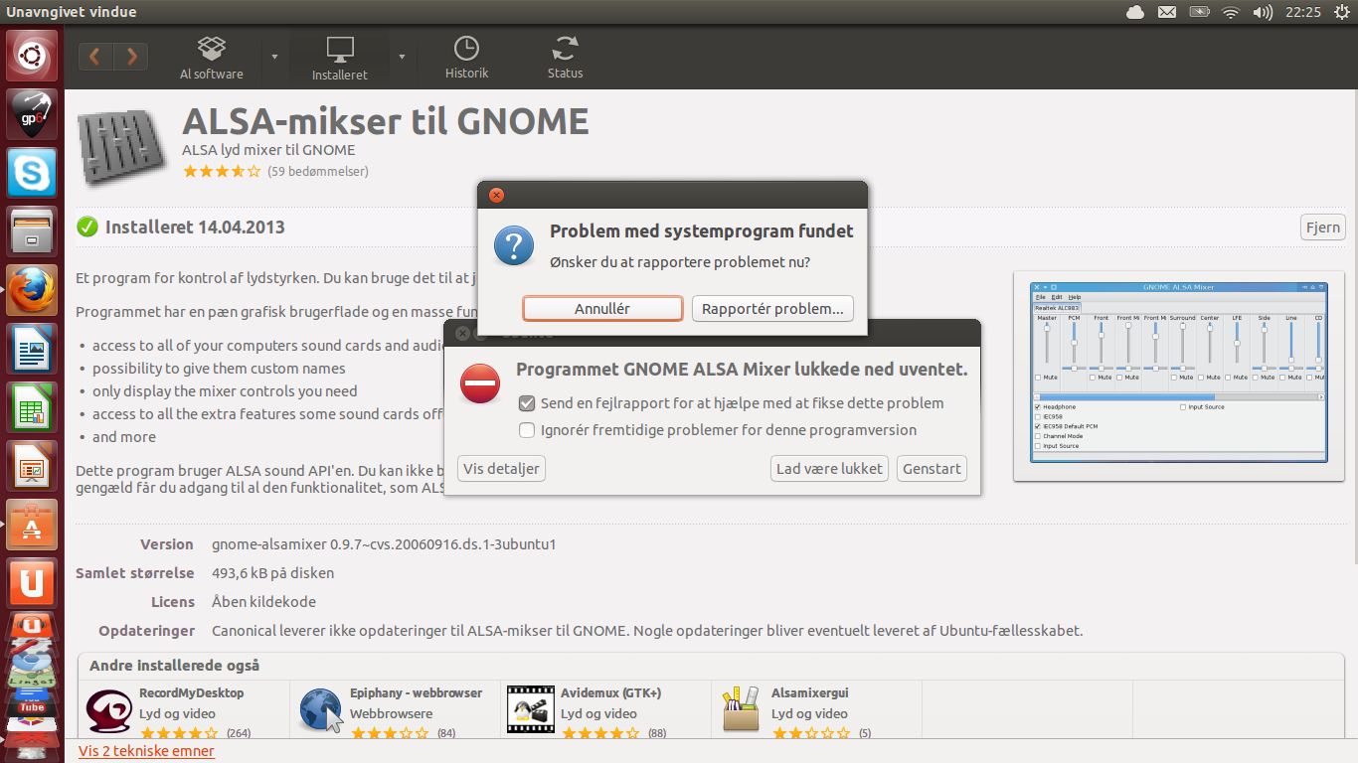Image resolution: width=1358 pixels, height=763 pixels.
Task: Click the Fjern button
Action: click(1322, 227)
